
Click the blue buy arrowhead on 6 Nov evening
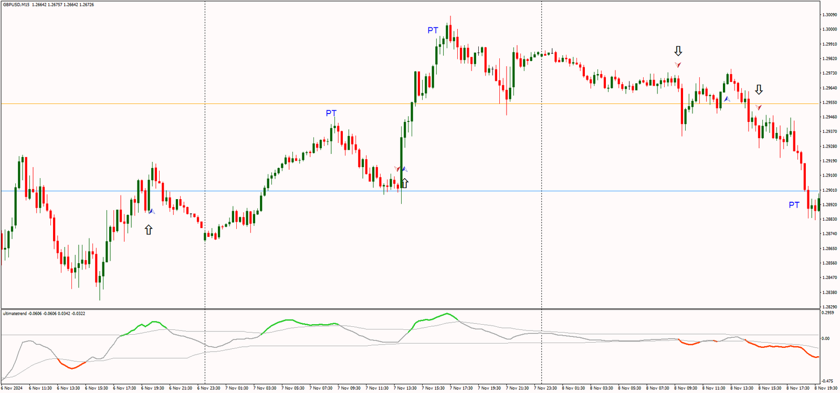(152, 211)
